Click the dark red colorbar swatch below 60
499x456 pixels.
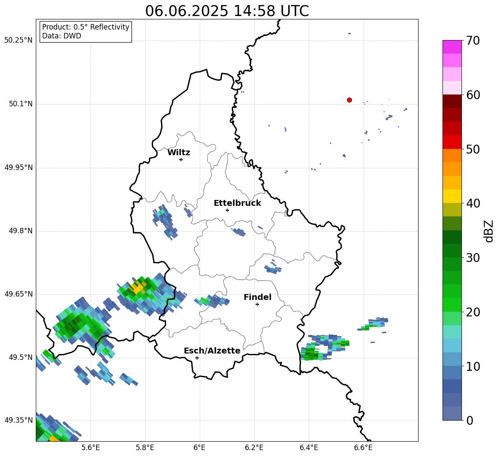[452, 101]
